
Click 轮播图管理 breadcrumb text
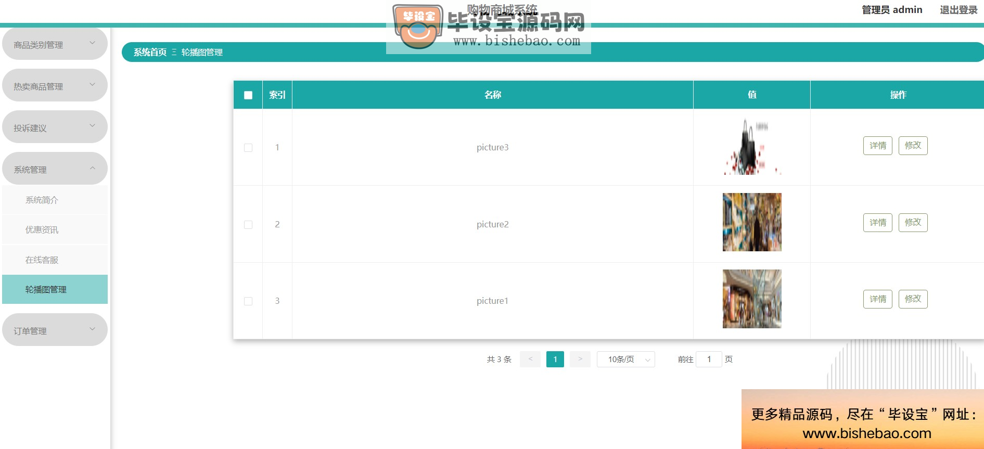tap(202, 52)
